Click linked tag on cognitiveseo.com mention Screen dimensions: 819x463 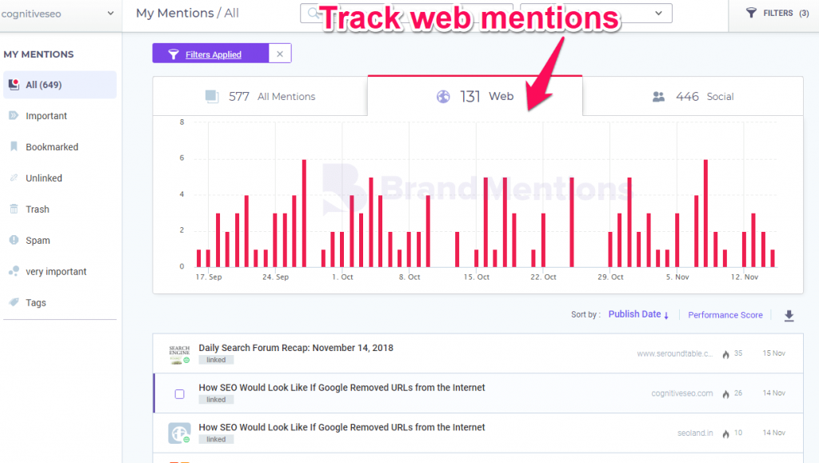(x=216, y=399)
